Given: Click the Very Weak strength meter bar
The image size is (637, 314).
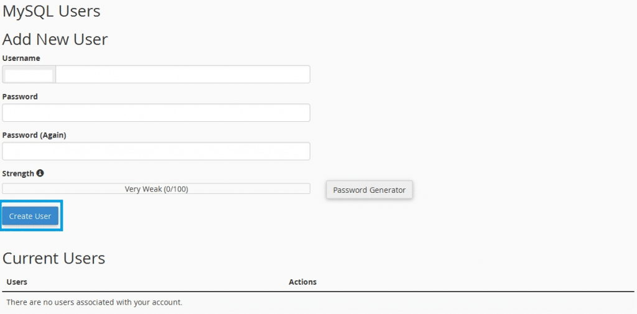Looking at the screenshot, I should (x=156, y=189).
